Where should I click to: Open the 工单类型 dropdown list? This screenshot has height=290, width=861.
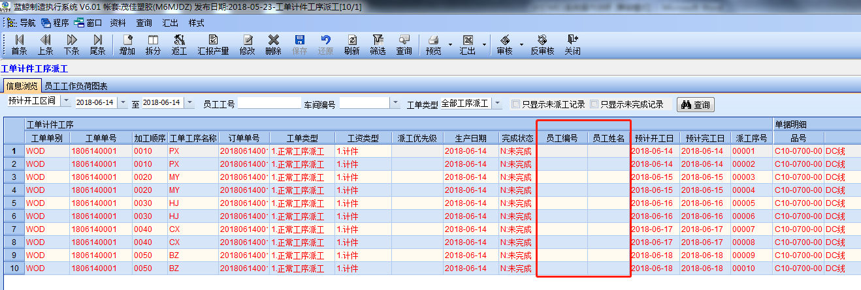tap(497, 104)
